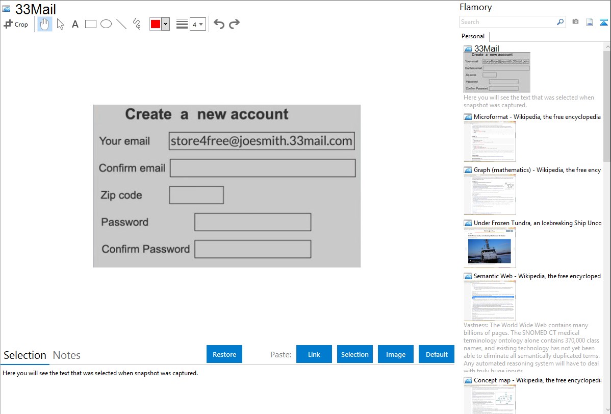This screenshot has height=414, width=611.
Task: Open the line width dropdown showing 4
Action: click(x=198, y=24)
